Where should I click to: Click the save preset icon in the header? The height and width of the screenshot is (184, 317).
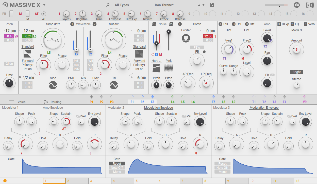click(x=212, y=5)
